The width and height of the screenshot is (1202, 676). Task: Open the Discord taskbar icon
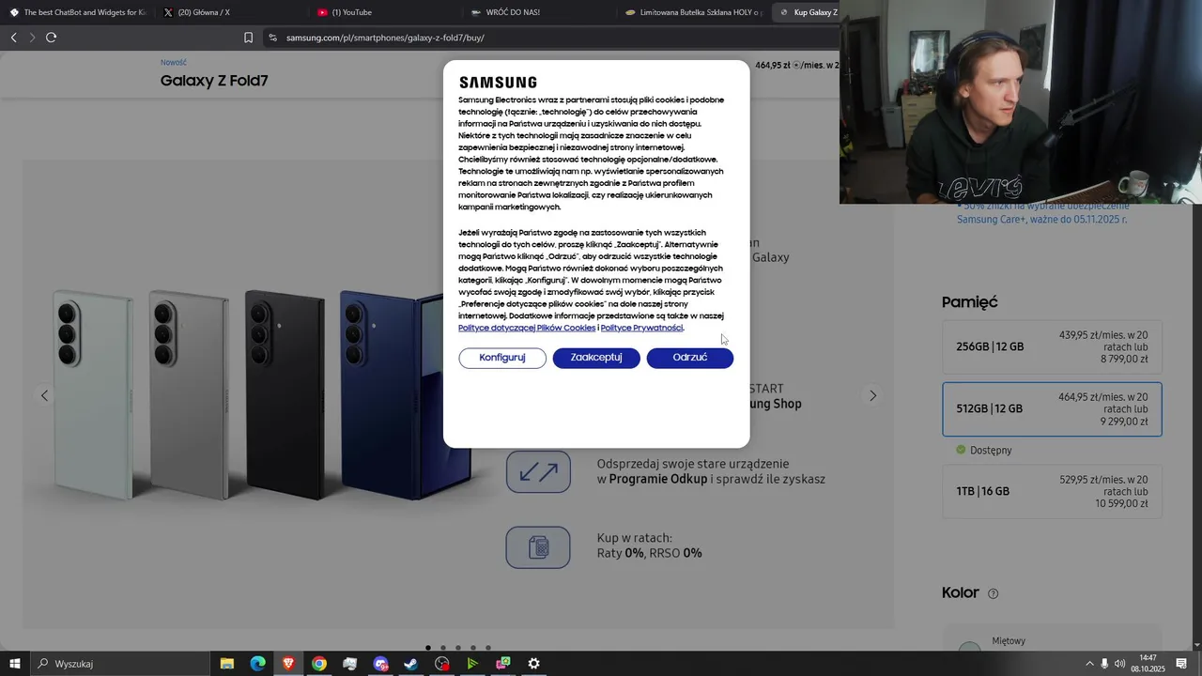coord(380,664)
